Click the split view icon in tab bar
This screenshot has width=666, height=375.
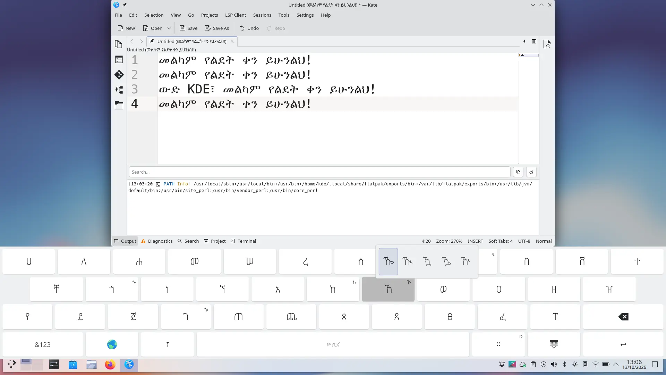tap(534, 41)
